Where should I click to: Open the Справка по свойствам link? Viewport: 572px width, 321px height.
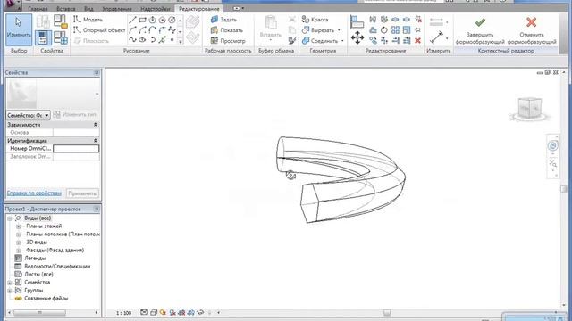coord(34,193)
